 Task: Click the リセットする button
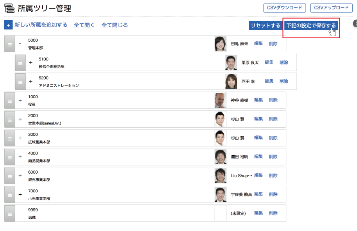266,25
